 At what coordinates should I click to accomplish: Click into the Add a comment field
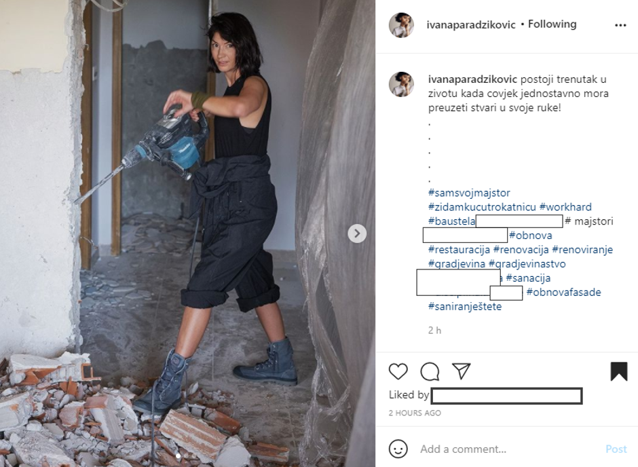(508, 449)
